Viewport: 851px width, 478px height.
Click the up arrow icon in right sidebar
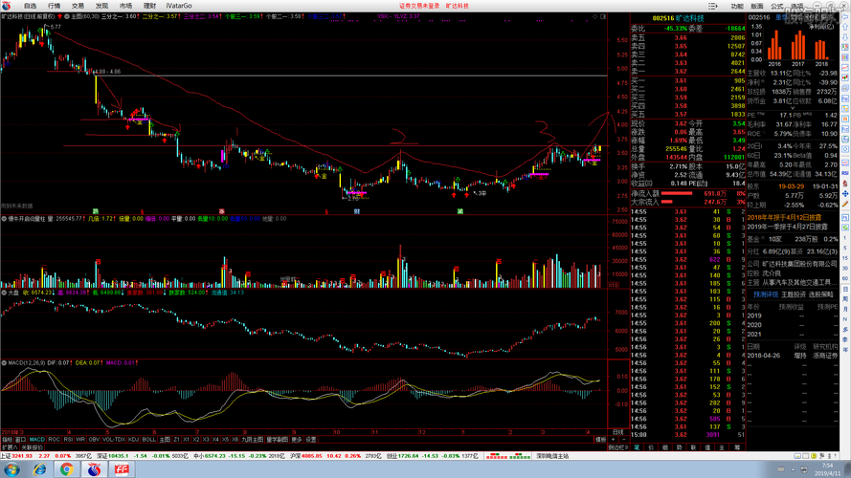(x=845, y=27)
